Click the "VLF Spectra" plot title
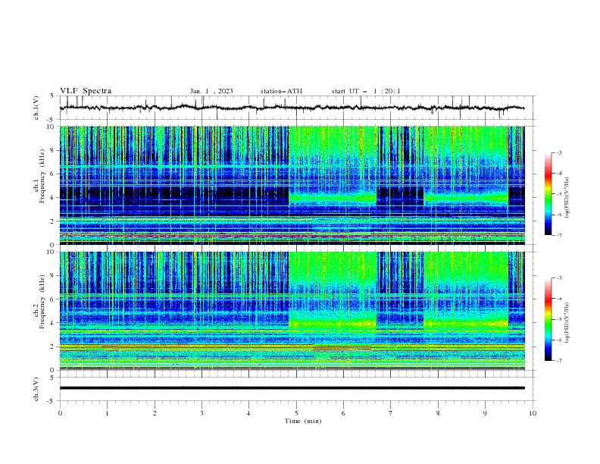 click(86, 91)
